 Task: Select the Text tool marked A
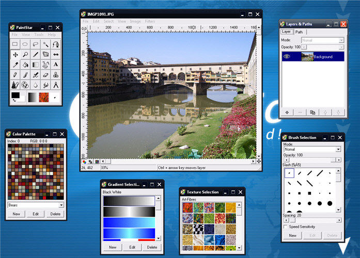click(x=56, y=64)
